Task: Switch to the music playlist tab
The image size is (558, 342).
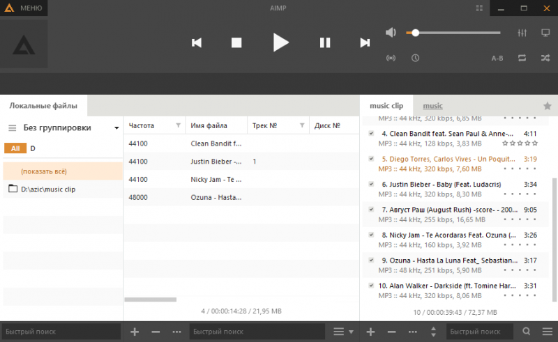Action: (432, 106)
